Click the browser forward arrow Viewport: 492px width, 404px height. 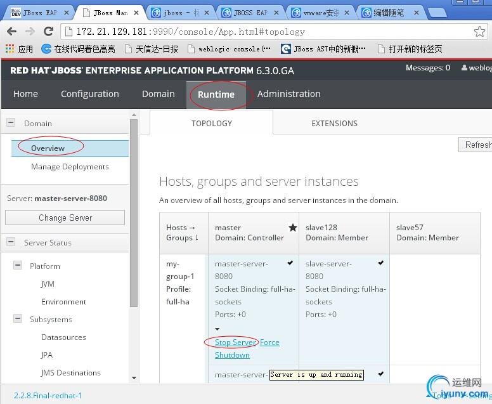pos(30,31)
